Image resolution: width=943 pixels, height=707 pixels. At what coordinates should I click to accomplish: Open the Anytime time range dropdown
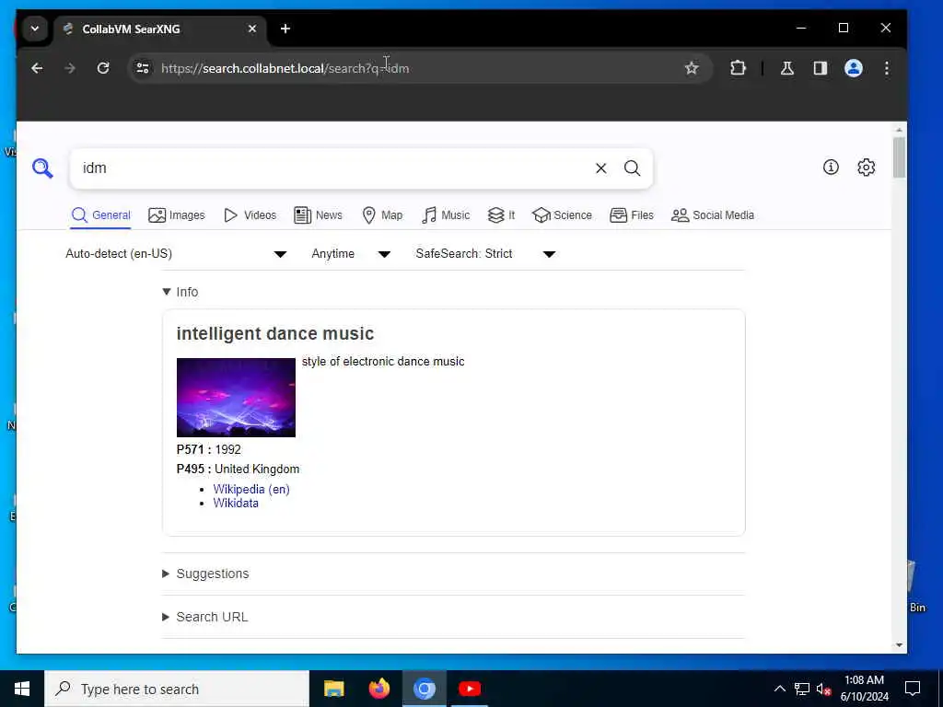click(x=351, y=254)
